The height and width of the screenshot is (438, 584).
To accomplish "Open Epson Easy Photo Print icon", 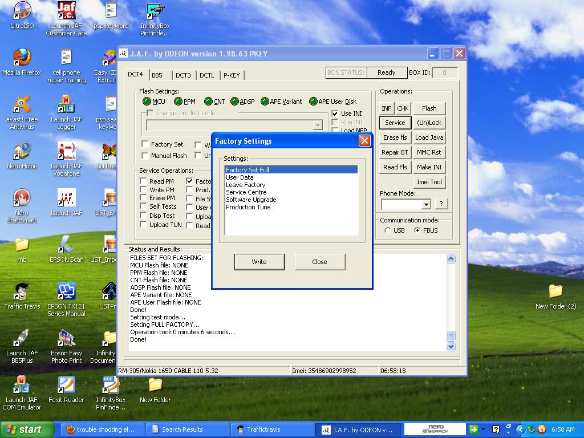I will tap(66, 346).
